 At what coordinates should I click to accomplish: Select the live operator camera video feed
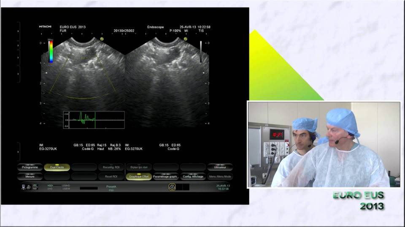324,144
